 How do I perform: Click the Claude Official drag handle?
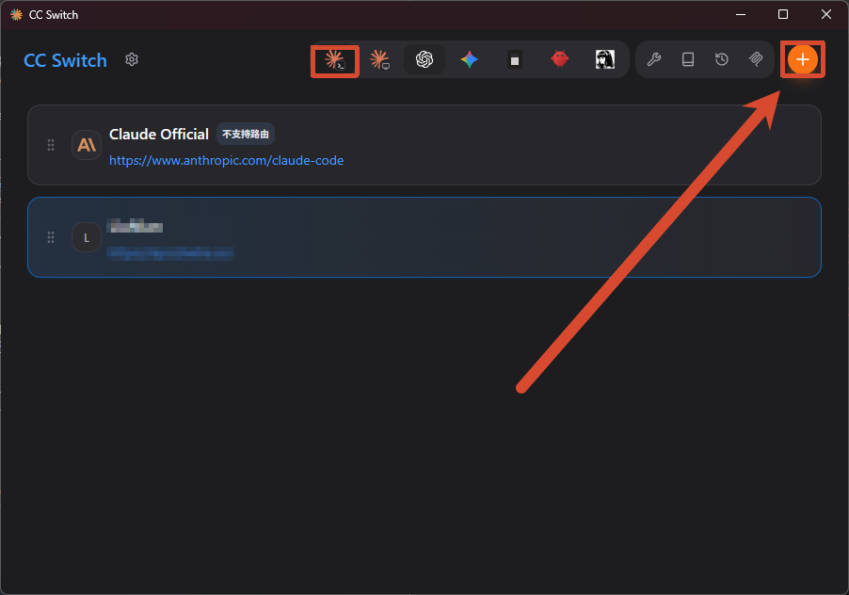coord(50,145)
